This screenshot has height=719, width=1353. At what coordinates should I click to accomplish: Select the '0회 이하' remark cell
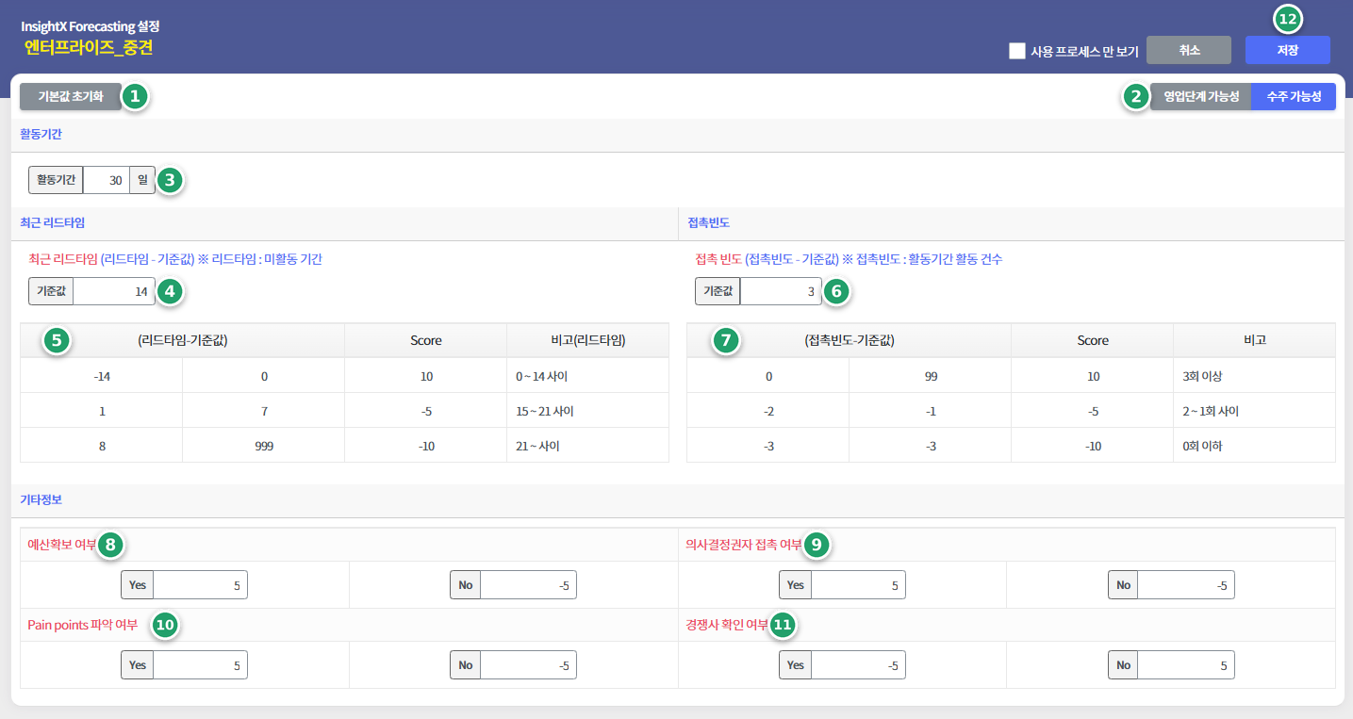(x=1254, y=446)
